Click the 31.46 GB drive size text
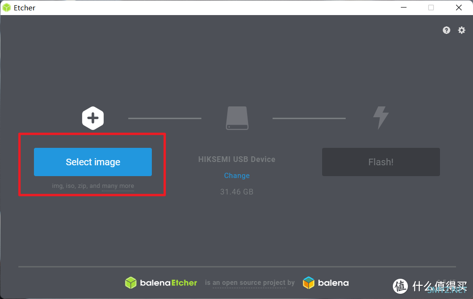473x299 pixels. point(237,192)
